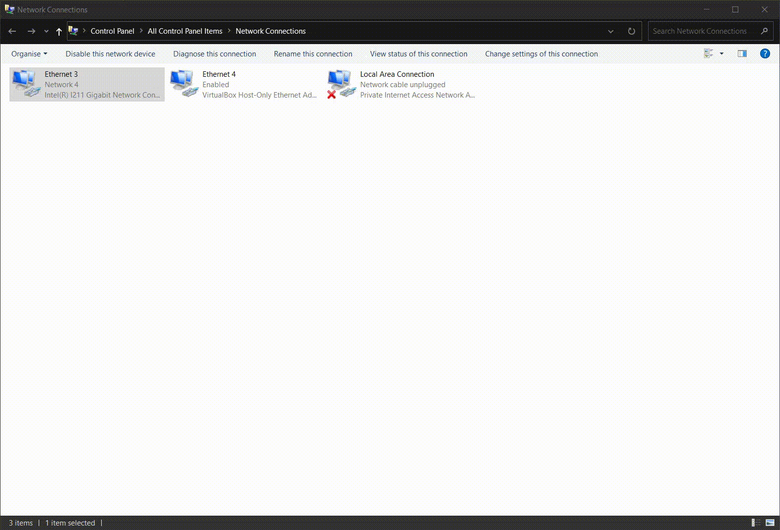Click the Change your view icon
This screenshot has width=780, height=530.
pos(709,53)
